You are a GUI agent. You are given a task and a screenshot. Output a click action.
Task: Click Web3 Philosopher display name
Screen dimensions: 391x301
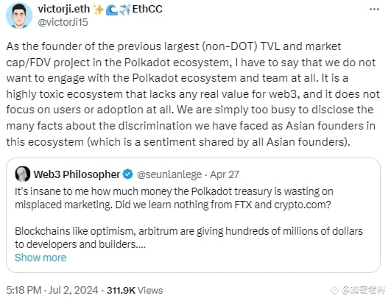pyautogui.click(x=77, y=174)
